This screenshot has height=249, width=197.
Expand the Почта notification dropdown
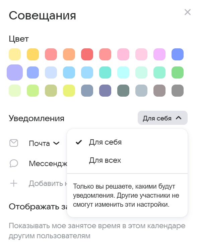tap(44, 143)
